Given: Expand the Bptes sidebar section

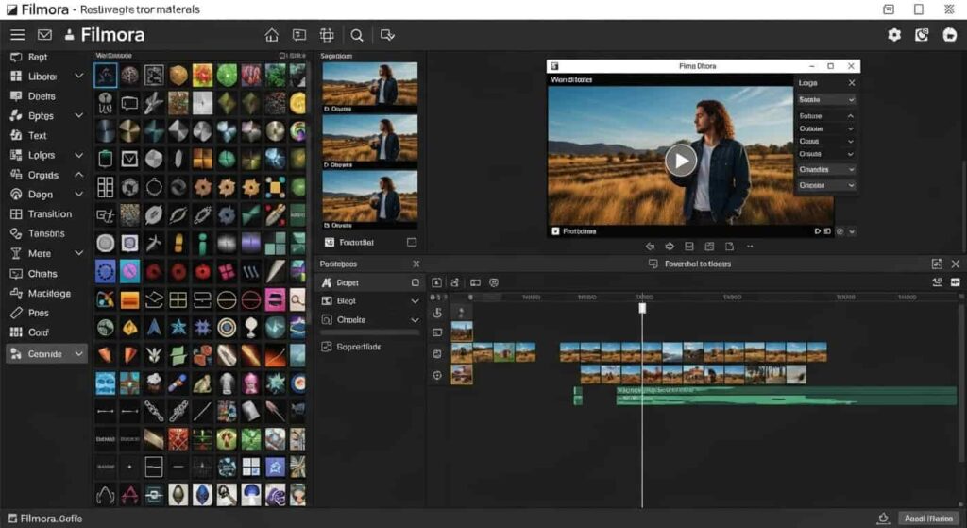Looking at the screenshot, I should pos(79,115).
